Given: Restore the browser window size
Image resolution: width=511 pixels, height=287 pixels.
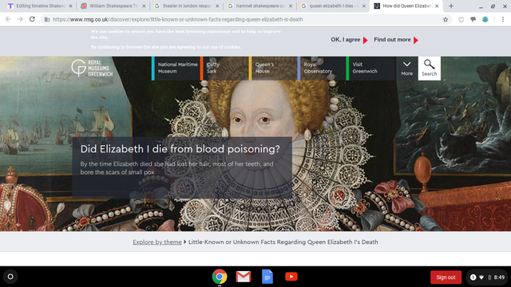Looking at the screenshot, I should 493,6.
